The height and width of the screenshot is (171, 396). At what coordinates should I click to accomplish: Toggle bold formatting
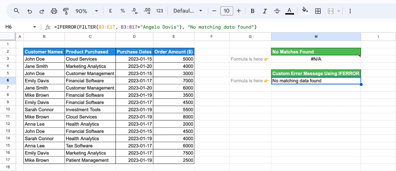[253, 11]
